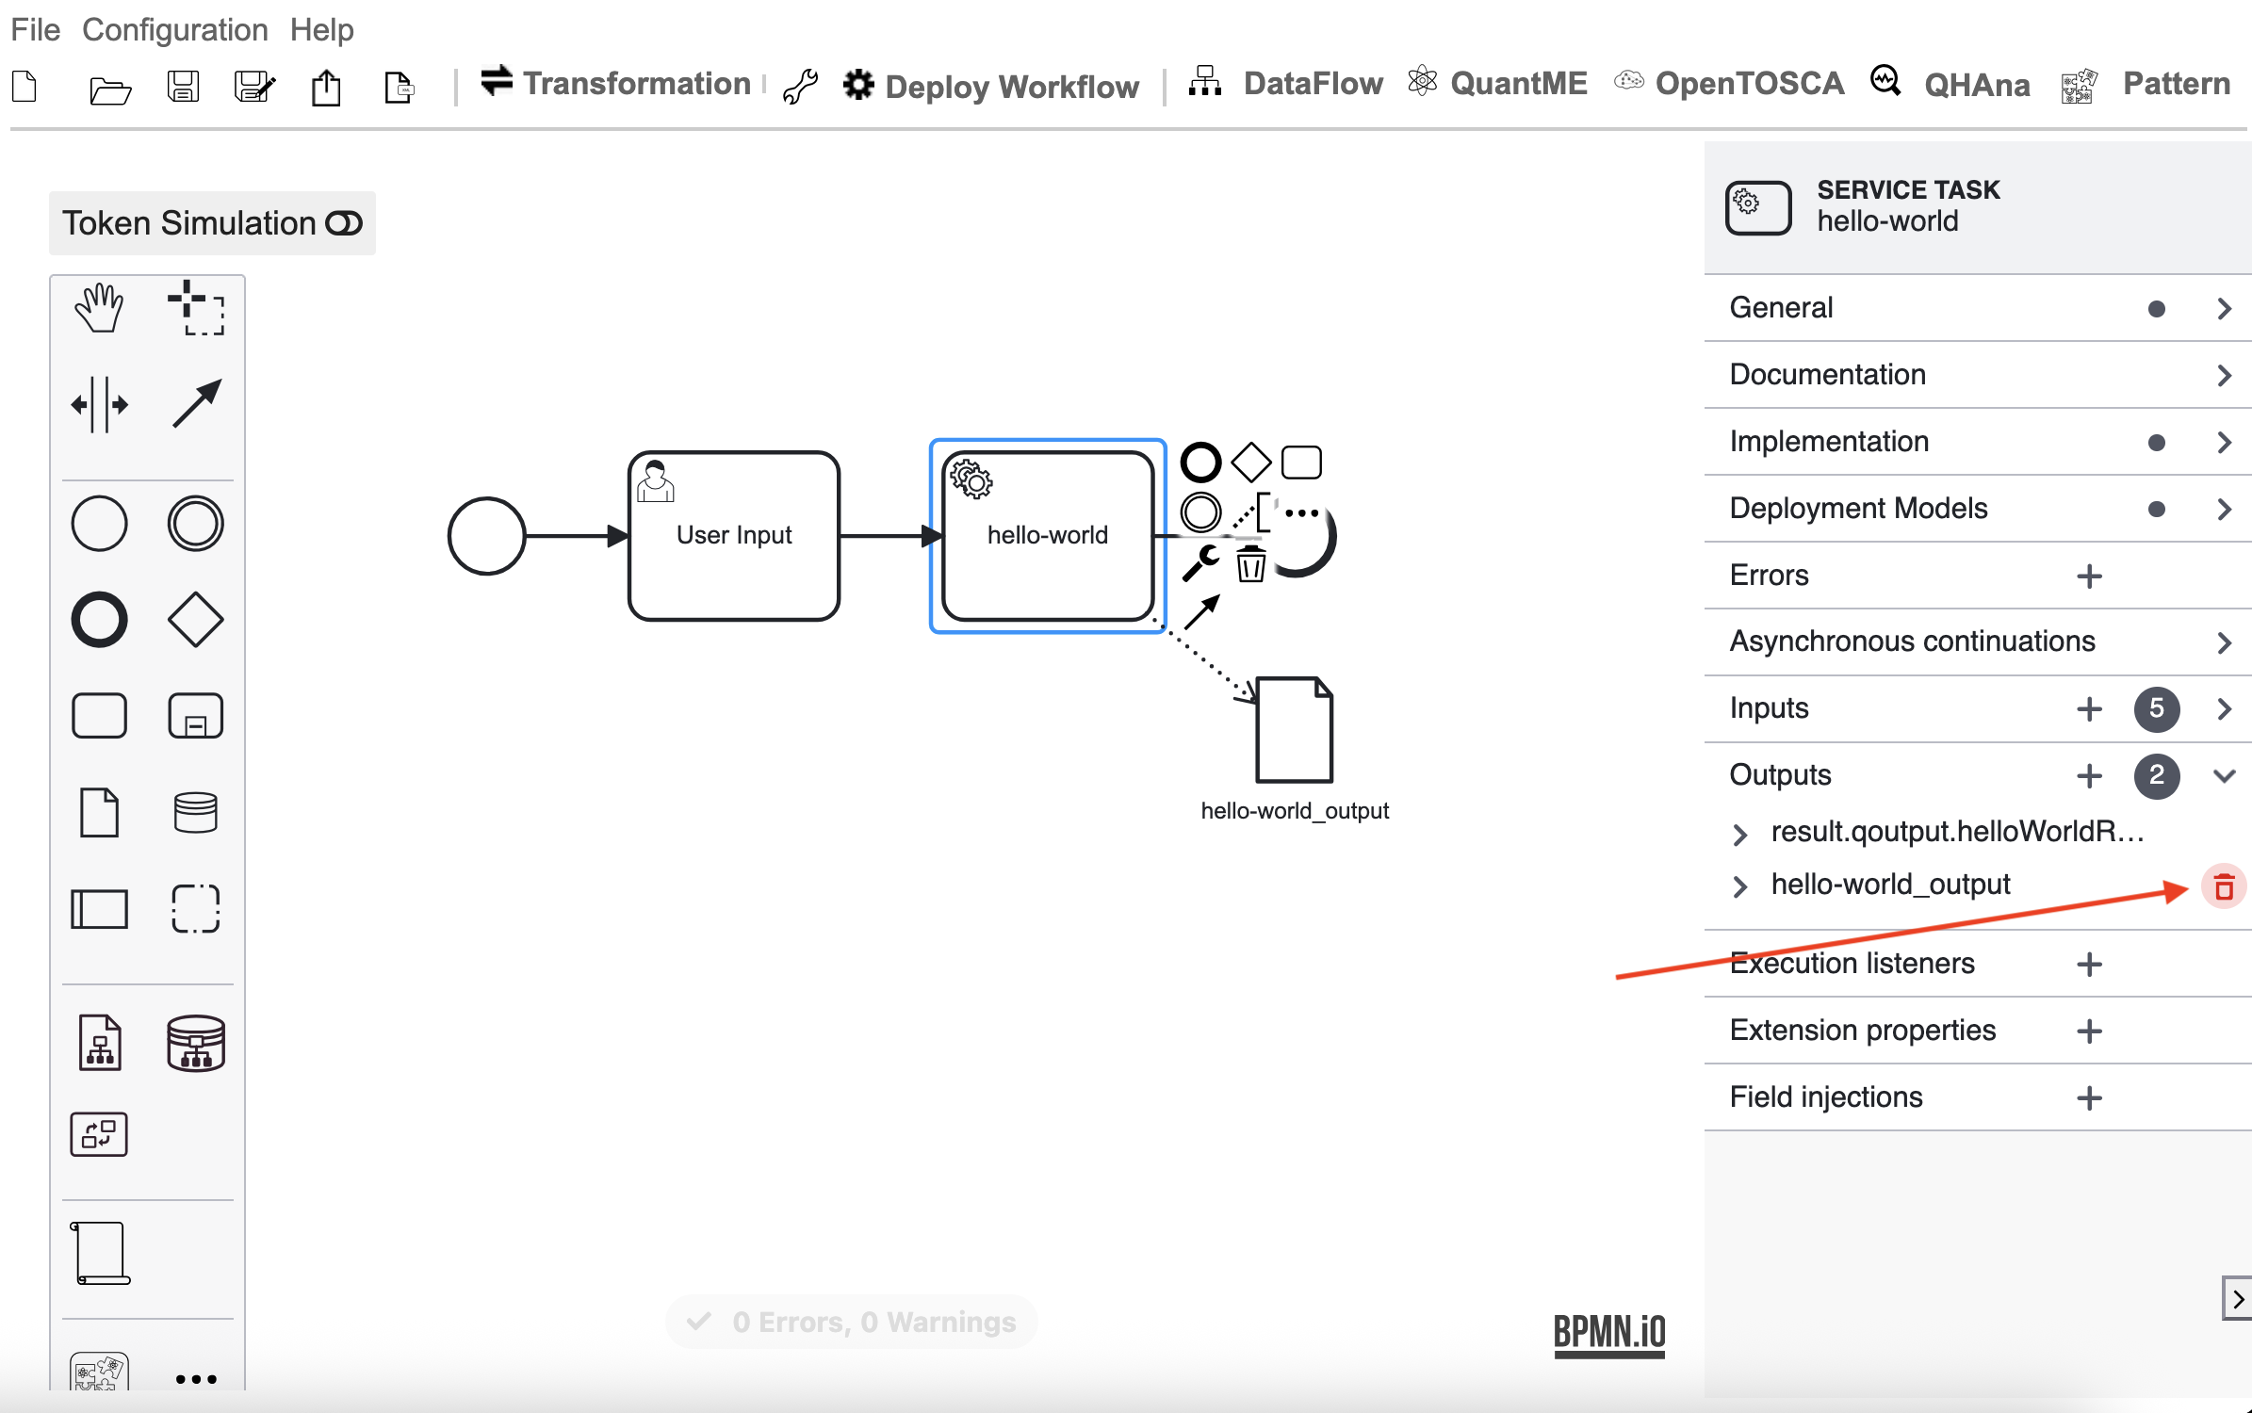Screen dimensions: 2252x1413
Task: Delete hello-world_output with red trash icon
Action: coord(2224,887)
